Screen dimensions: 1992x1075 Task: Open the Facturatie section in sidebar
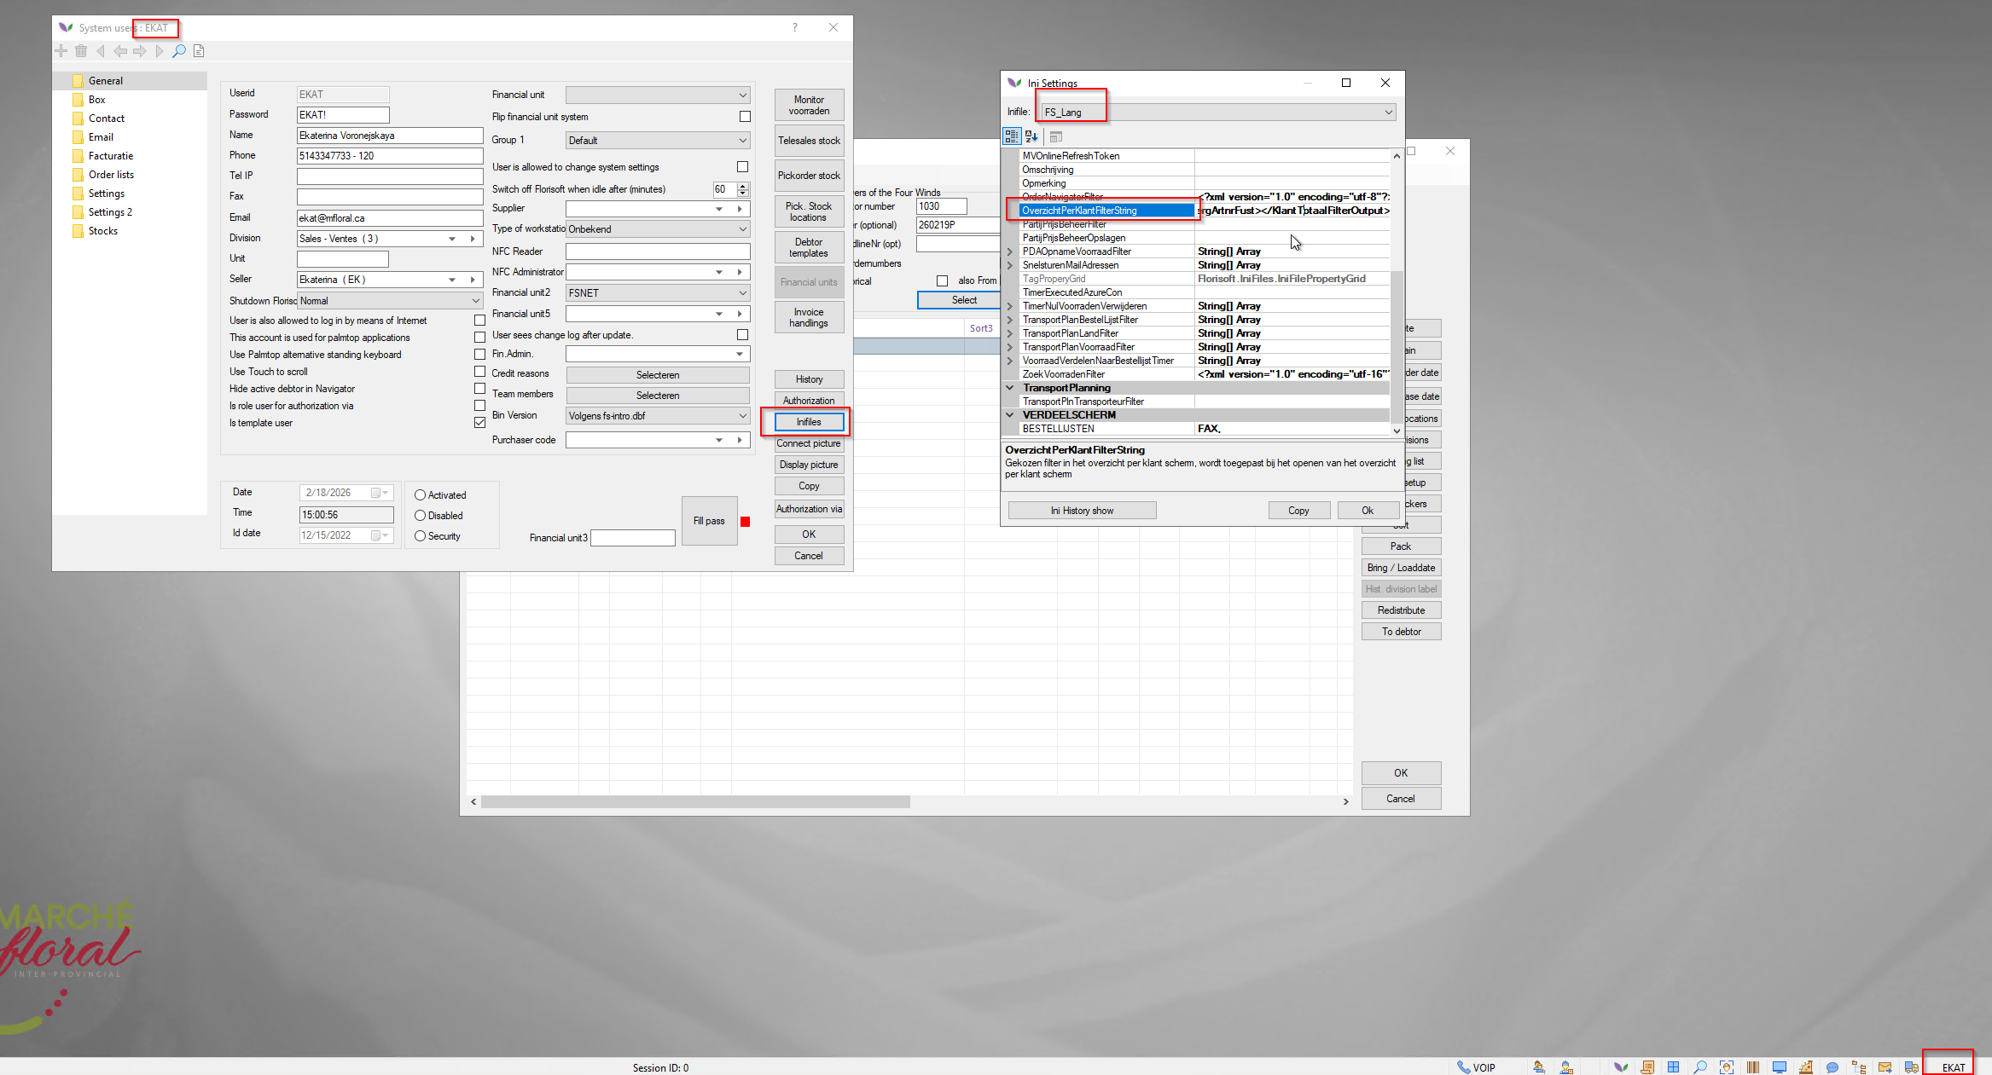(x=111, y=156)
